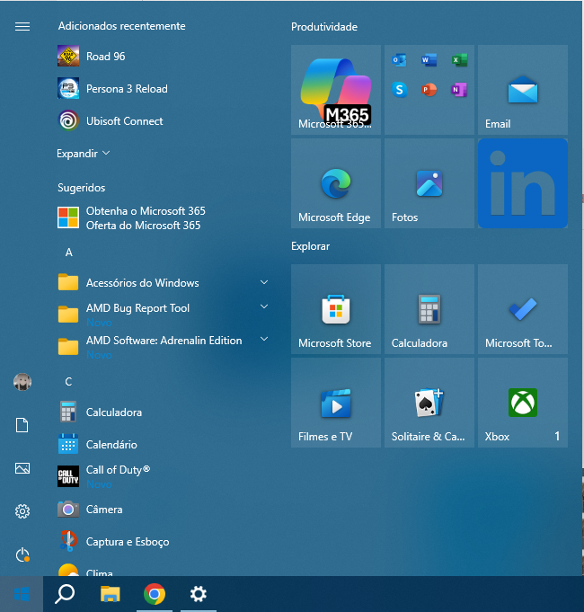Viewport: 584px width, 612px height.
Task: Open the LinkedIn tile
Action: pos(523,183)
